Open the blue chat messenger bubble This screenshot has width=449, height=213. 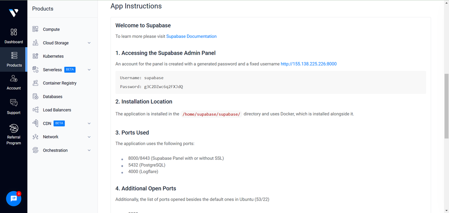pos(14,199)
